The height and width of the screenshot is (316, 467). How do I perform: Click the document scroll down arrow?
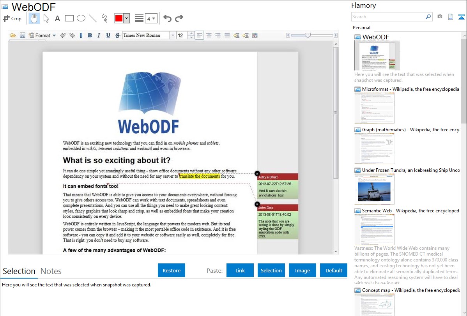336,252
